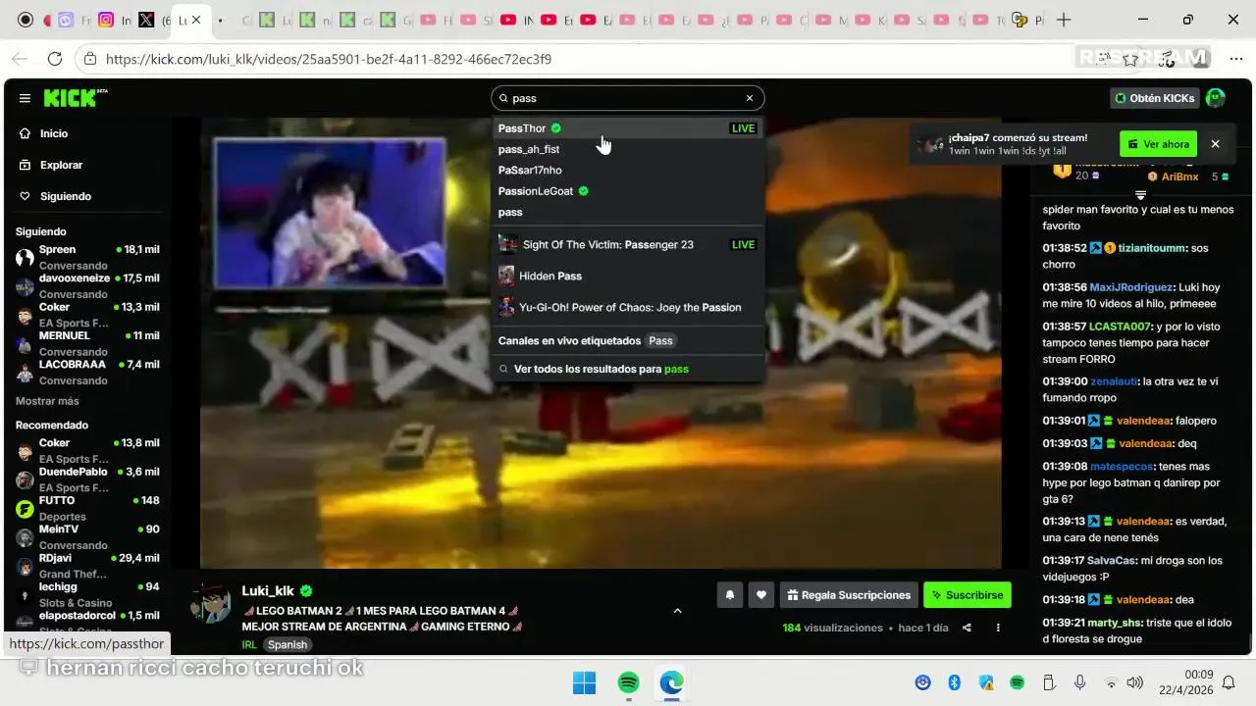Open Spotify from the taskbar
Image resolution: width=1256 pixels, height=706 pixels.
click(629, 682)
